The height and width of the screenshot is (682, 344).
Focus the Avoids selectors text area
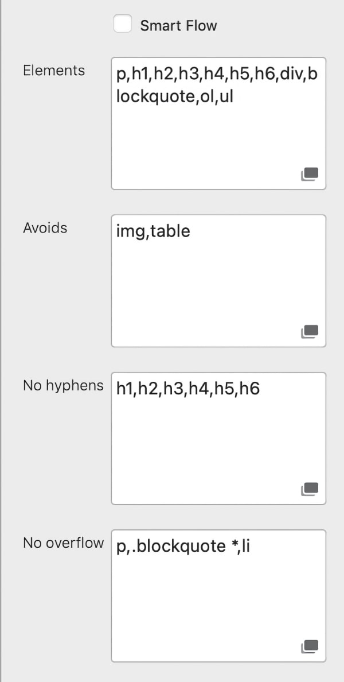[x=218, y=287]
